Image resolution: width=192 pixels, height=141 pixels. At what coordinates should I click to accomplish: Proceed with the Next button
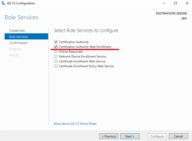point(130,136)
